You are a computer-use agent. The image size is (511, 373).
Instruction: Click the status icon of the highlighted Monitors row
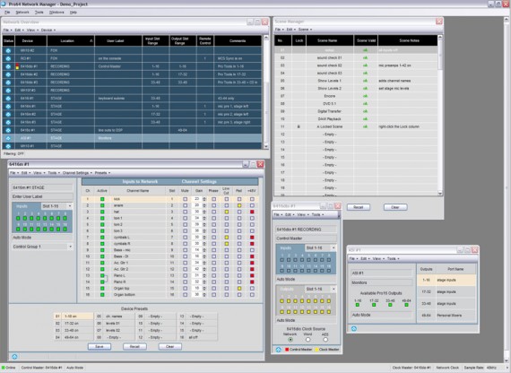pos(8,138)
